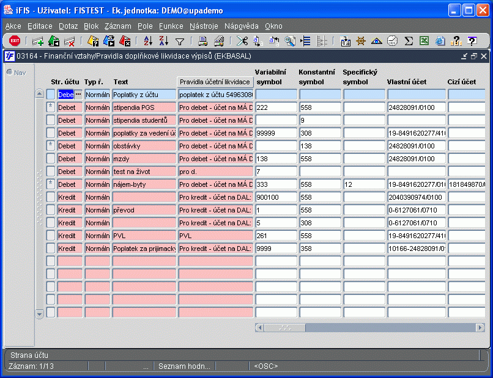Click the horizontal scrollbar right arrow
This screenshot has width=493, height=378.
[480, 328]
